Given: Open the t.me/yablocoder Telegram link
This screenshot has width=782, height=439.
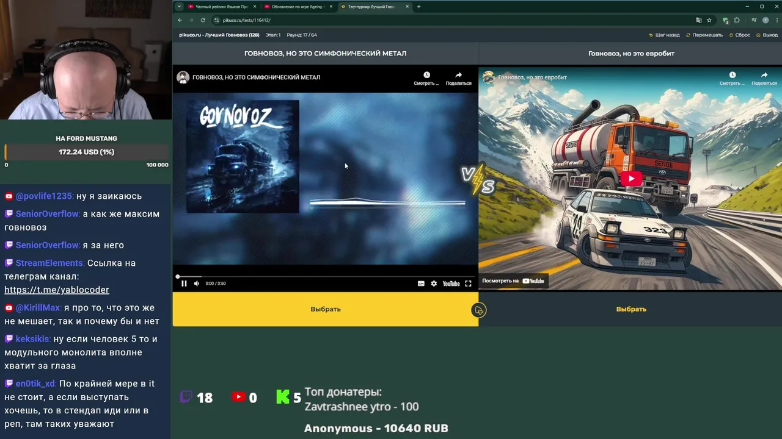Looking at the screenshot, I should [x=57, y=290].
